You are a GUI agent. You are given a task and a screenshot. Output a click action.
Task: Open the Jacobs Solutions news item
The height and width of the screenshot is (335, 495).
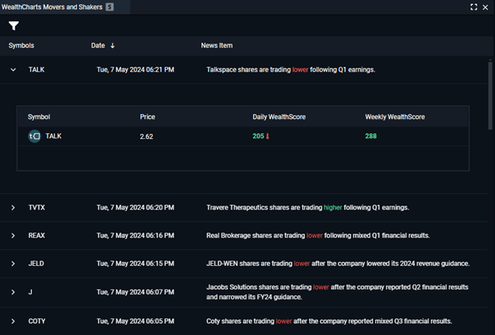point(337,292)
